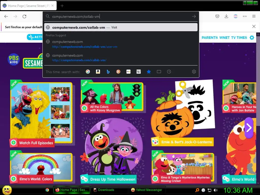Screen dimensions: 260x195
Task: Open the WNET link
Action: point(224,38)
